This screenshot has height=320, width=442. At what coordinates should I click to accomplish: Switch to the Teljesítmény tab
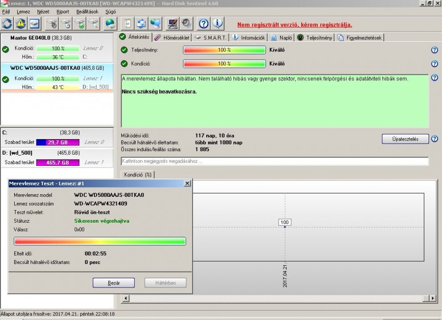click(315, 38)
